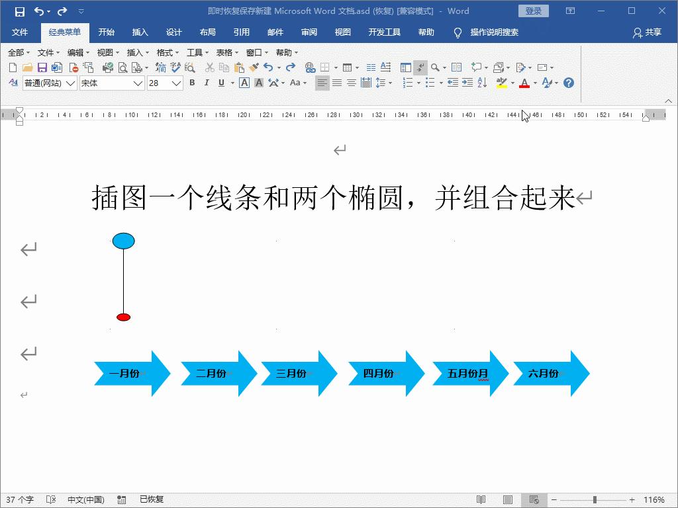Click the Help question mark icon

568,82
